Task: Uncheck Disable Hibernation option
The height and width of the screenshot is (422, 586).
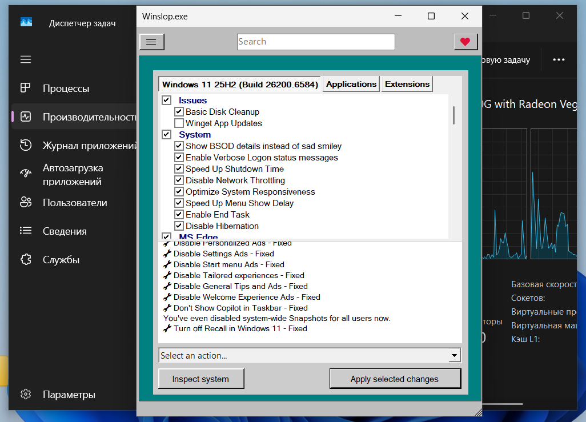Action: [179, 226]
